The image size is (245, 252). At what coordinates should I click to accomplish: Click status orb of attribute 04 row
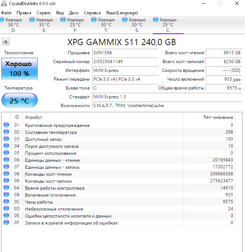coord(6,146)
